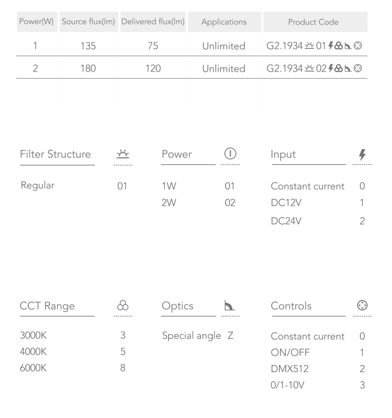Click the power circle icon
Screen dimensions: 392x418
pos(229,154)
